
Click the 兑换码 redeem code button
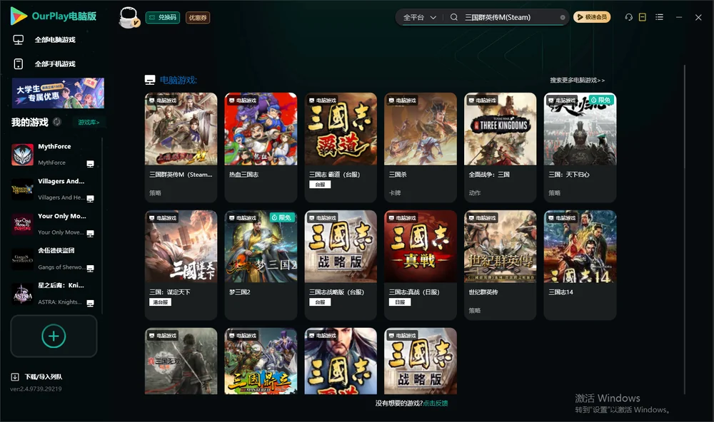coord(163,18)
